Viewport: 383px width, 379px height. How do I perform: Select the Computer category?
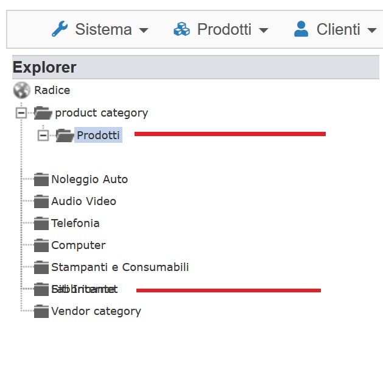(x=78, y=245)
